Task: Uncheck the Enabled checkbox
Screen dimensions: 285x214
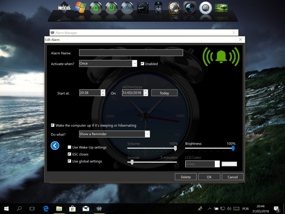Action: (142, 63)
